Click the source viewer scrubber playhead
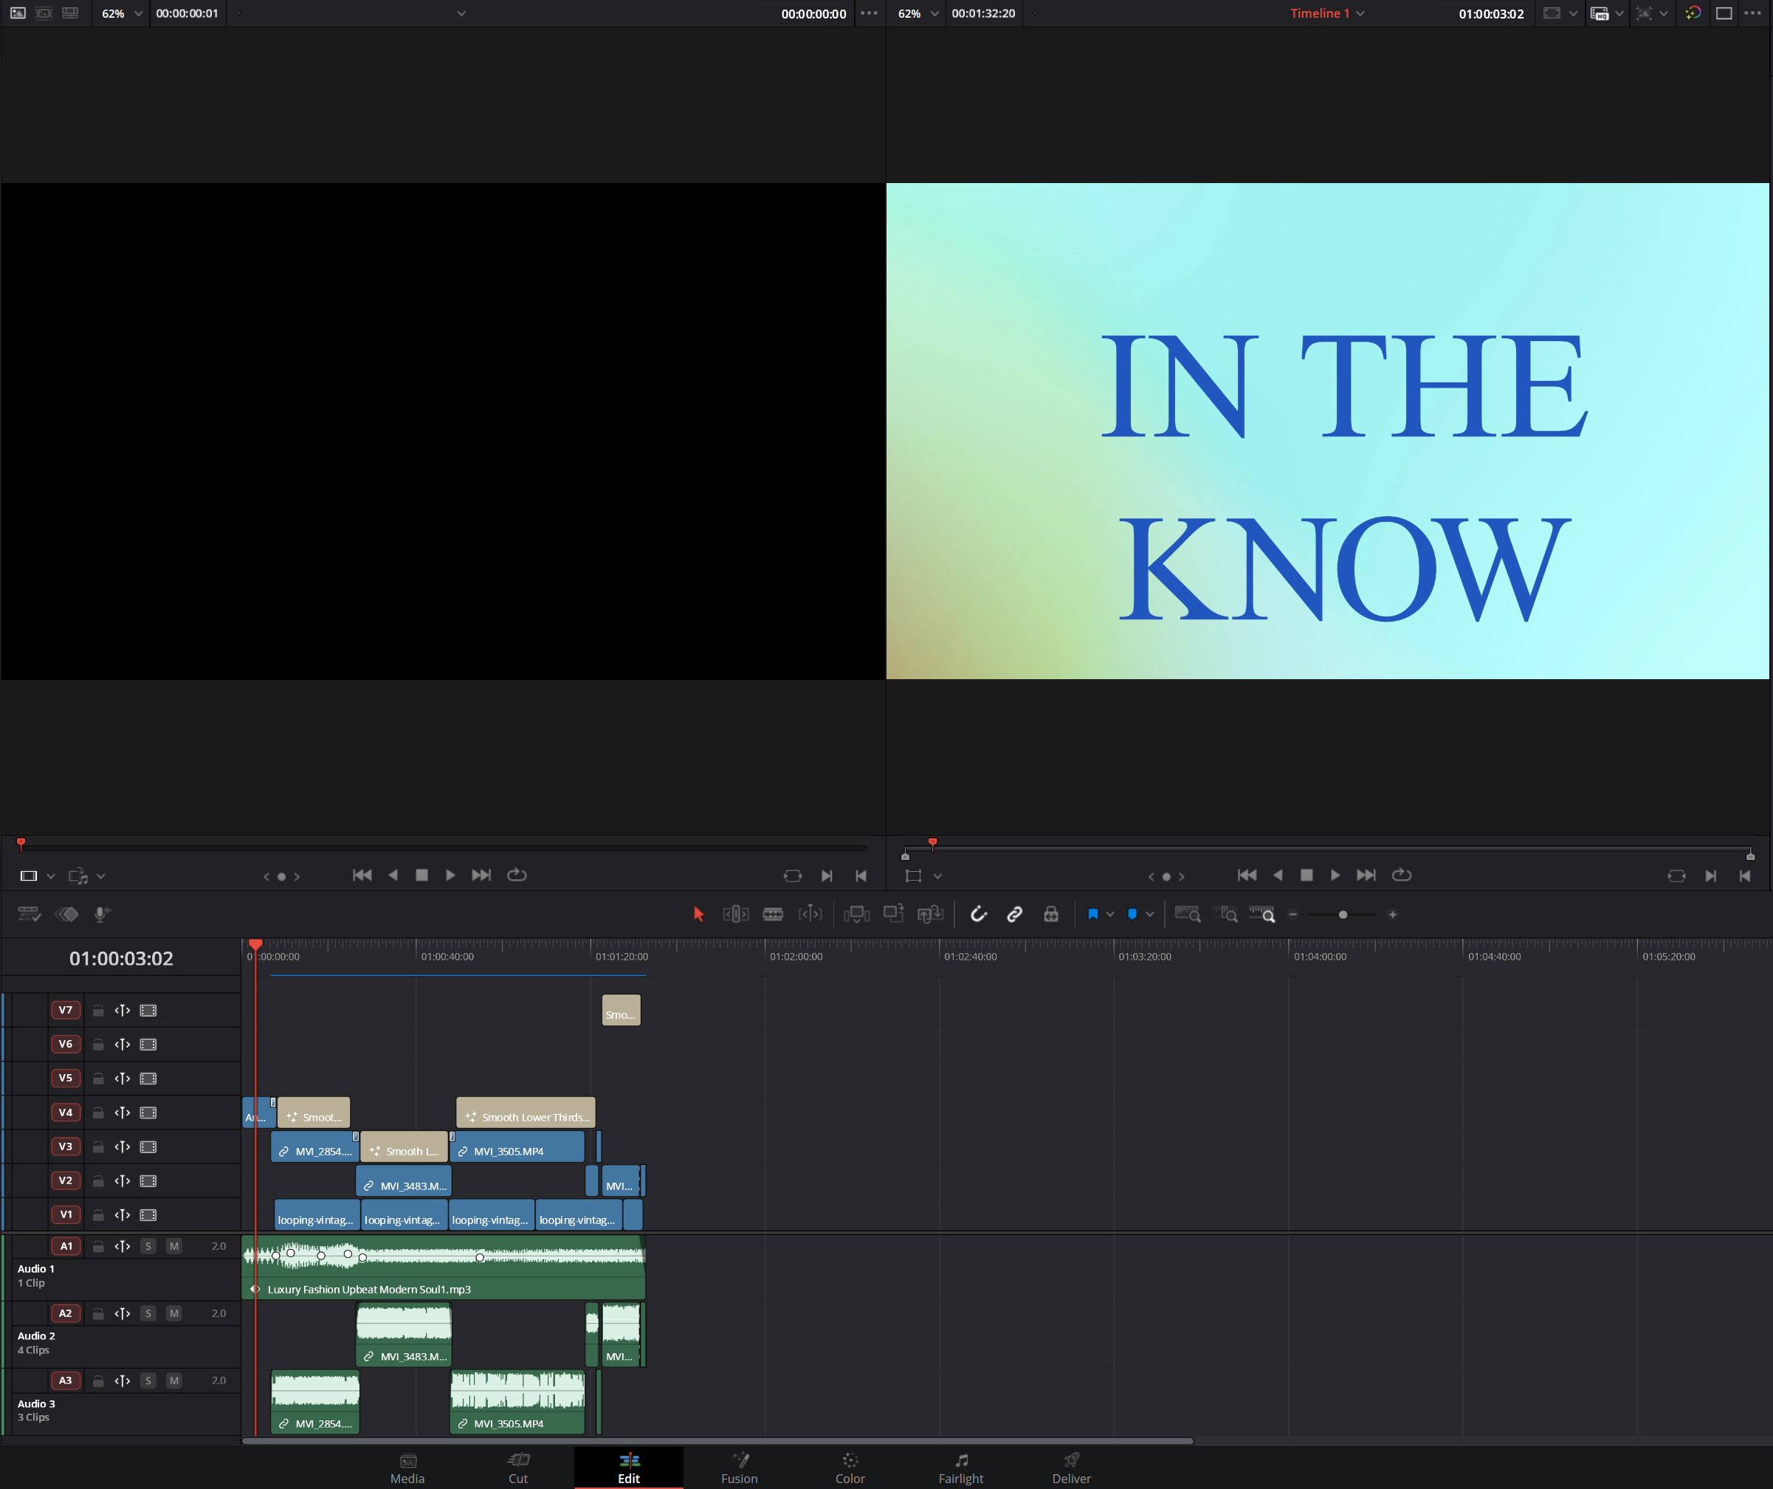 [x=21, y=844]
